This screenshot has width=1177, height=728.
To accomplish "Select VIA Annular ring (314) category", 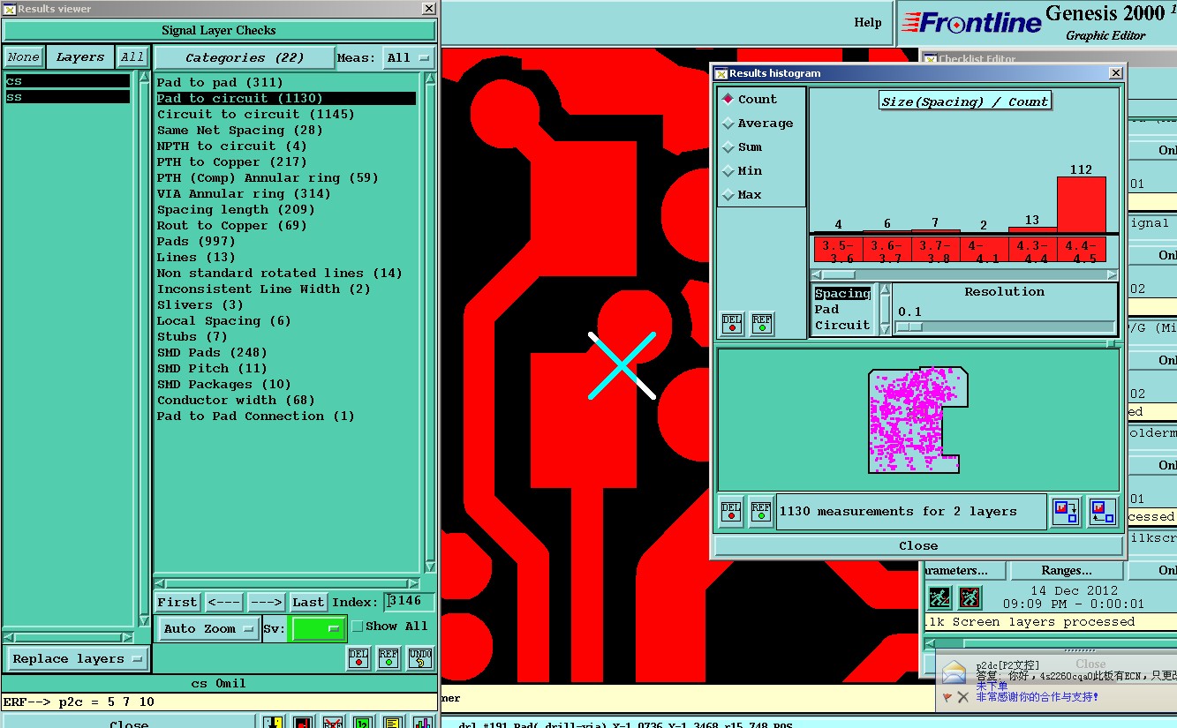I will (x=244, y=193).
